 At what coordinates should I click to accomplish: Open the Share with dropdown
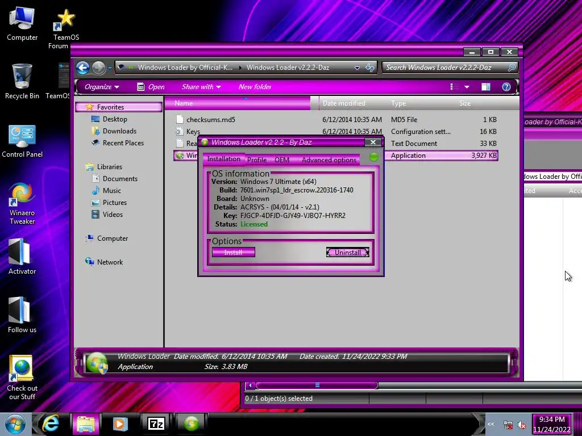pos(201,87)
